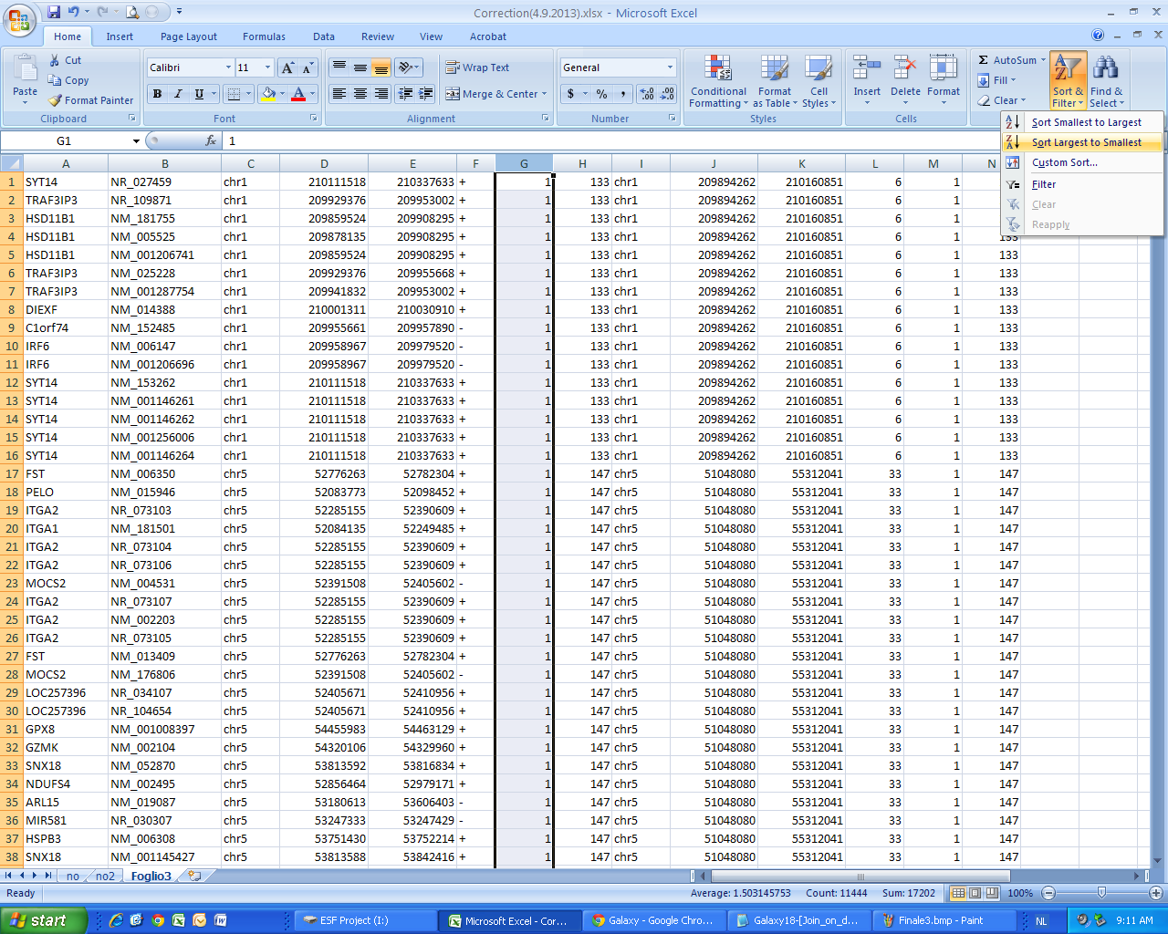Open the no2 worksheet tab
This screenshot has width=1168, height=934.
point(106,876)
